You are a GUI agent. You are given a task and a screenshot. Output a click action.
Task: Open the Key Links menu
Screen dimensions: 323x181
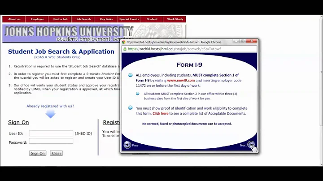106,19
